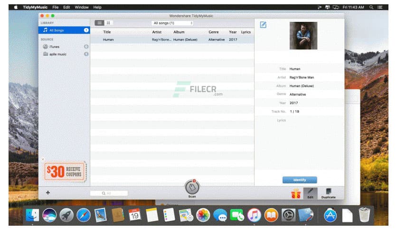The height and width of the screenshot is (230, 397).
Task: Open the Trash in dock
Action: 364,215
